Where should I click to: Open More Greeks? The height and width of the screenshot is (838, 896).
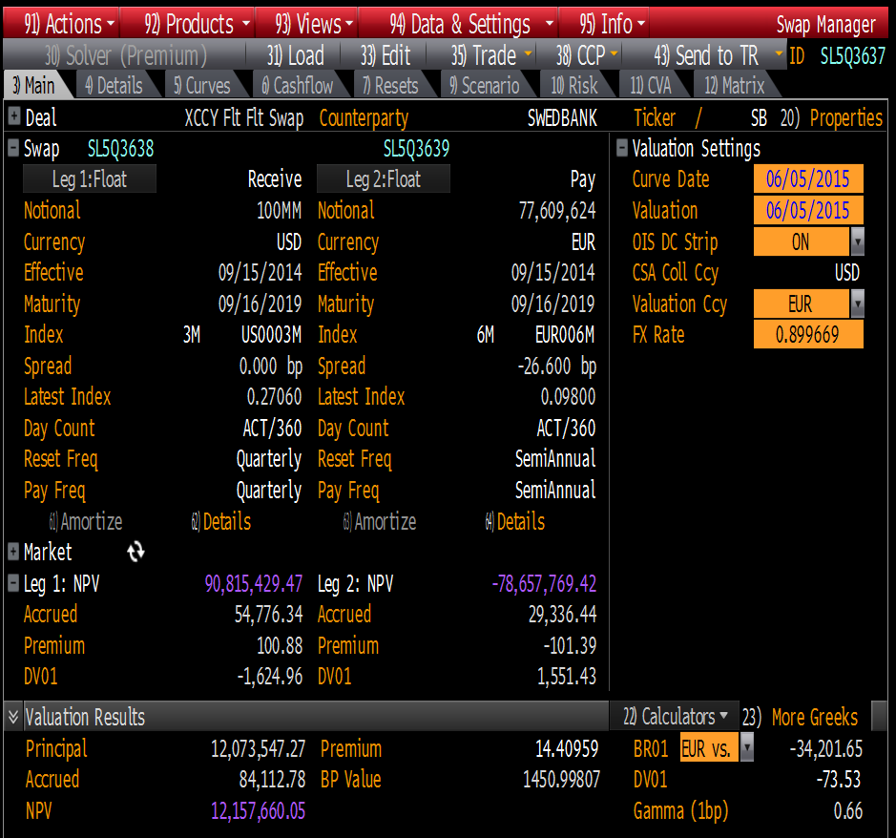(x=816, y=717)
